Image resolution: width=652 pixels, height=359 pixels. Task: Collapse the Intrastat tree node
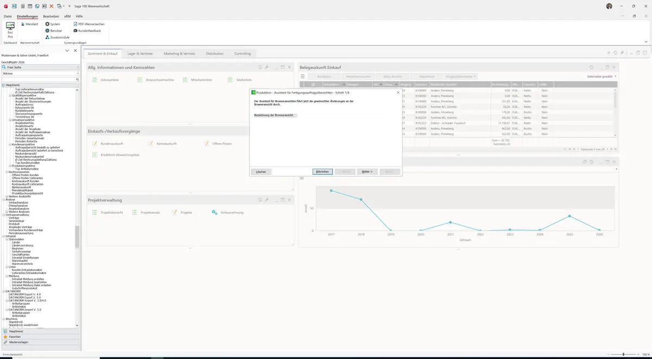coord(3,236)
